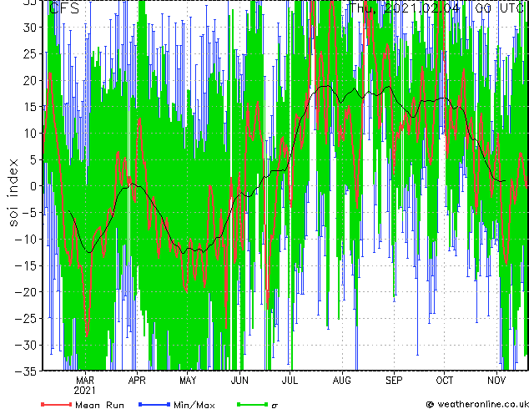Click the -15 y-axis value
529x409 pixels.
(x=26, y=265)
